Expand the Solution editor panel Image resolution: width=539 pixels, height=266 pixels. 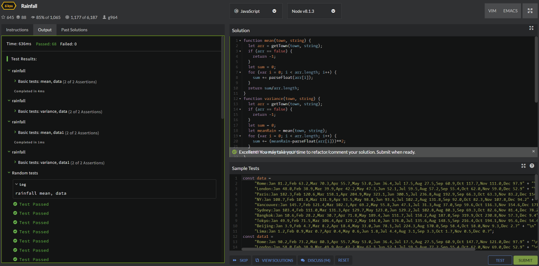531,28
